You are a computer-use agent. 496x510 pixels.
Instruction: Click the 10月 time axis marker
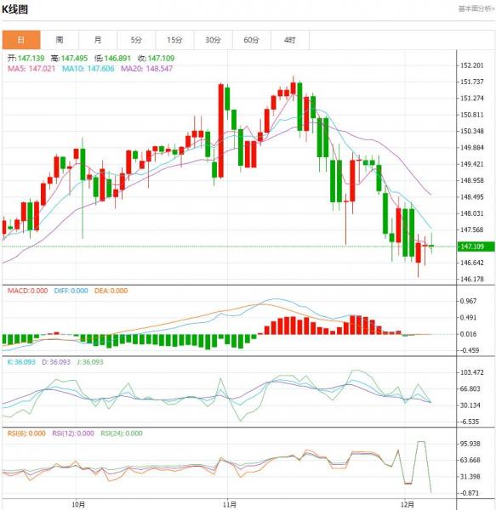coord(78,504)
